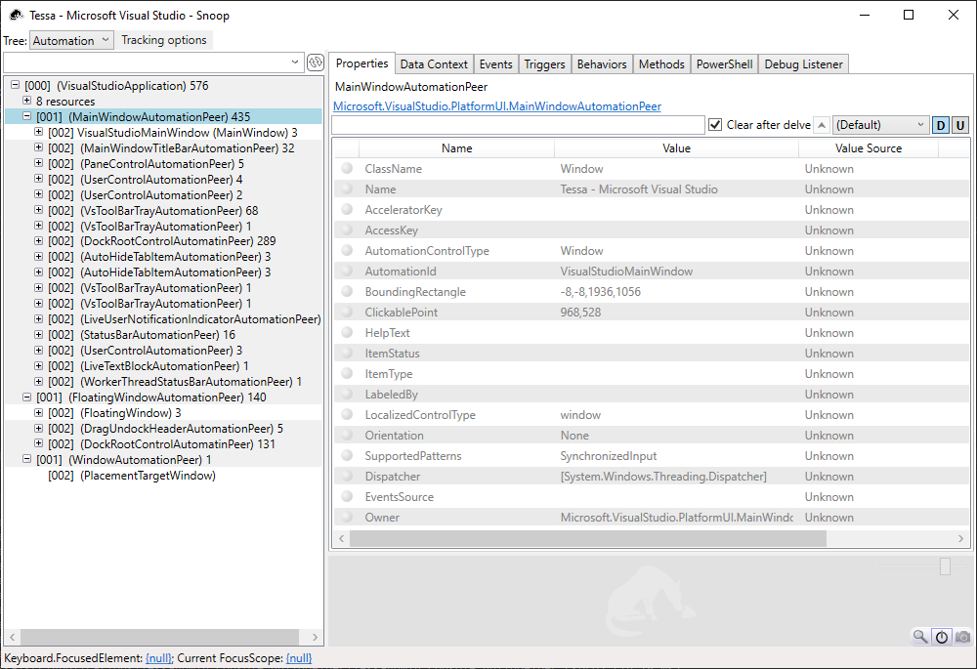This screenshot has width=977, height=669.
Task: Expand the DockRootControlAutomatinPeer 289 node
Action: click(x=39, y=241)
